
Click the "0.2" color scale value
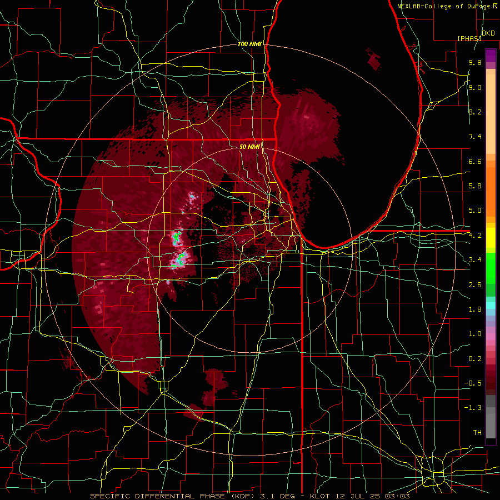pyautogui.click(x=475, y=359)
